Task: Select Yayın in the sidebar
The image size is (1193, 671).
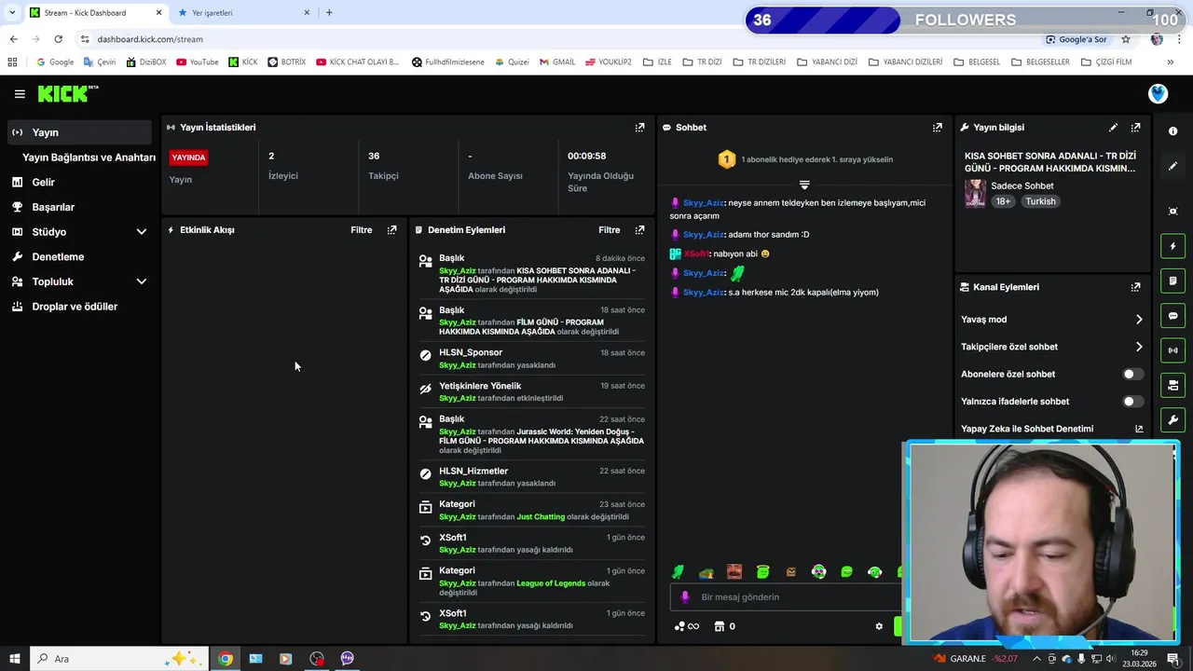Action: (x=79, y=132)
